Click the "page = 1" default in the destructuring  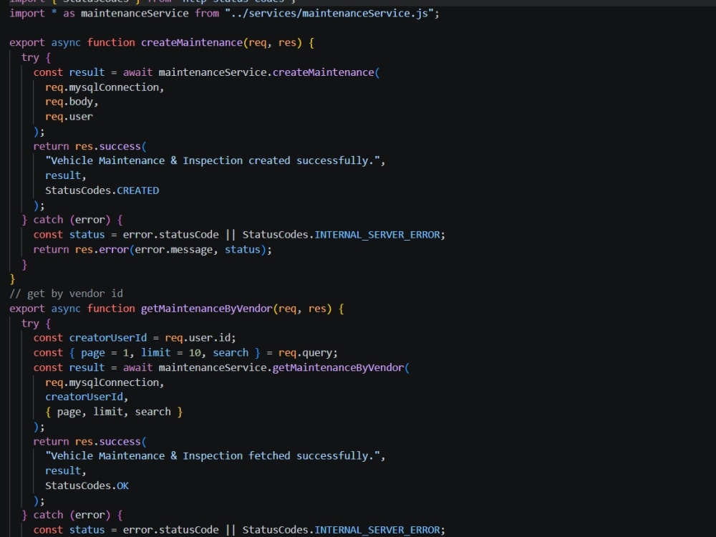coord(105,353)
